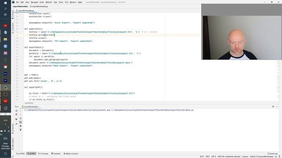The image size is (282, 158).
Task: Click the memory indicator icon in status bar
Action: (280, 157)
